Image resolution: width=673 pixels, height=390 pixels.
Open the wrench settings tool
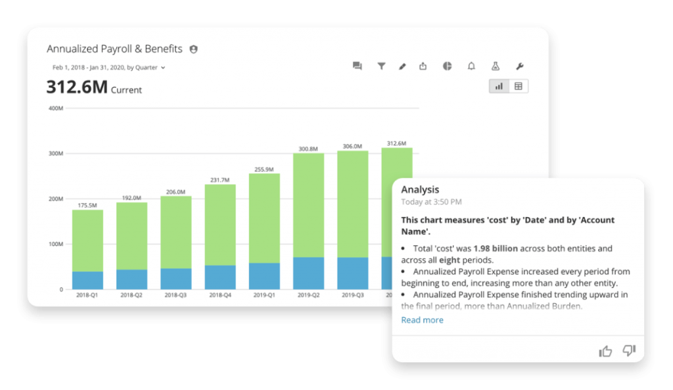[520, 66]
